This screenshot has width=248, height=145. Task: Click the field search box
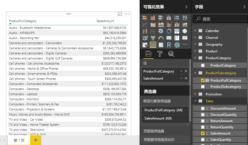click(x=222, y=19)
